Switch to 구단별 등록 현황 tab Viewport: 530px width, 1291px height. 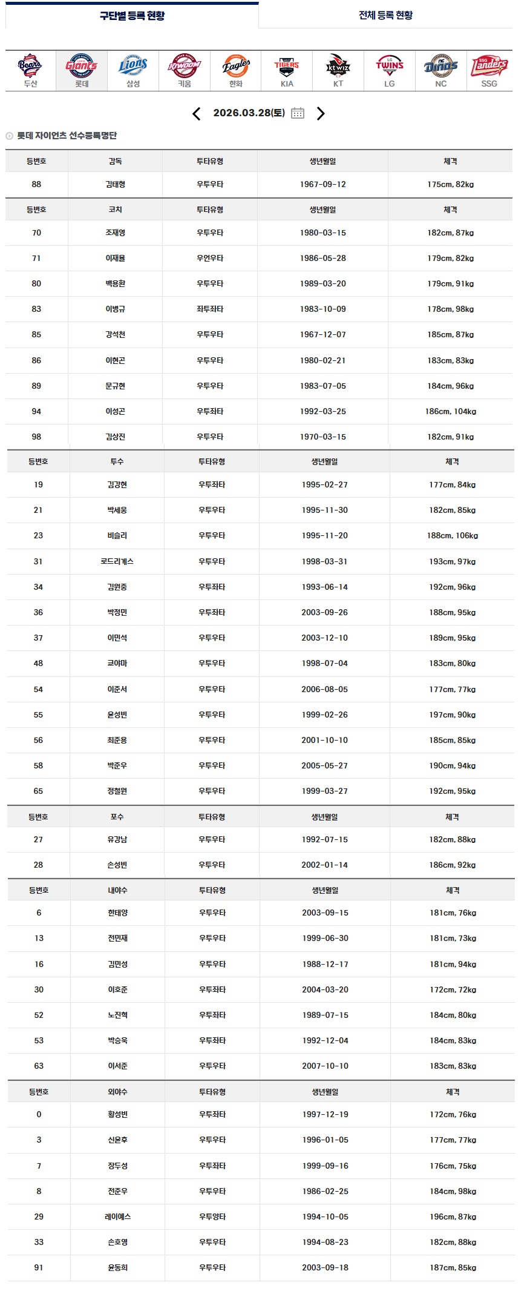point(132,16)
